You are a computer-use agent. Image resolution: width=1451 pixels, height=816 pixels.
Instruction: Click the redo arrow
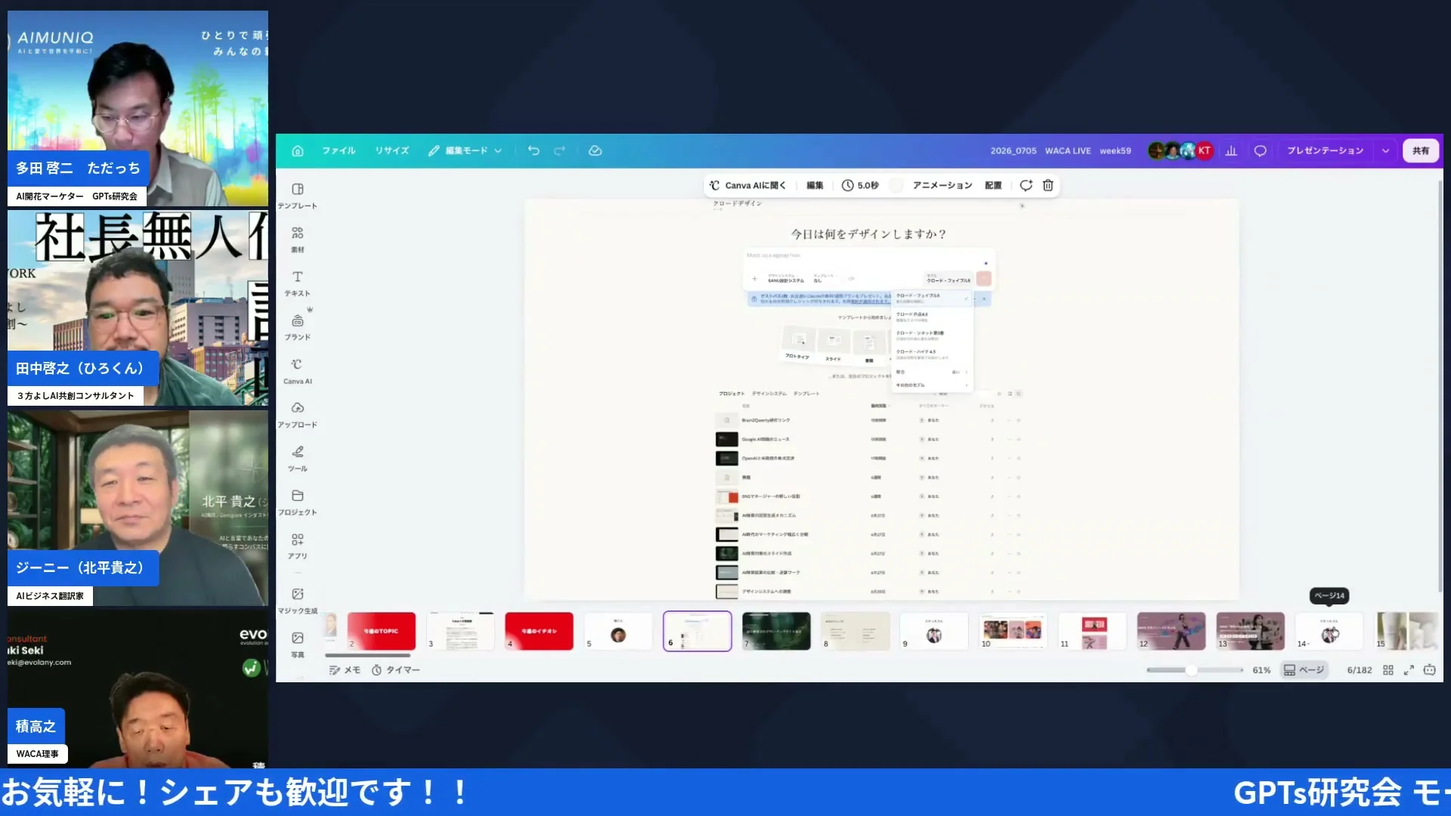click(559, 150)
